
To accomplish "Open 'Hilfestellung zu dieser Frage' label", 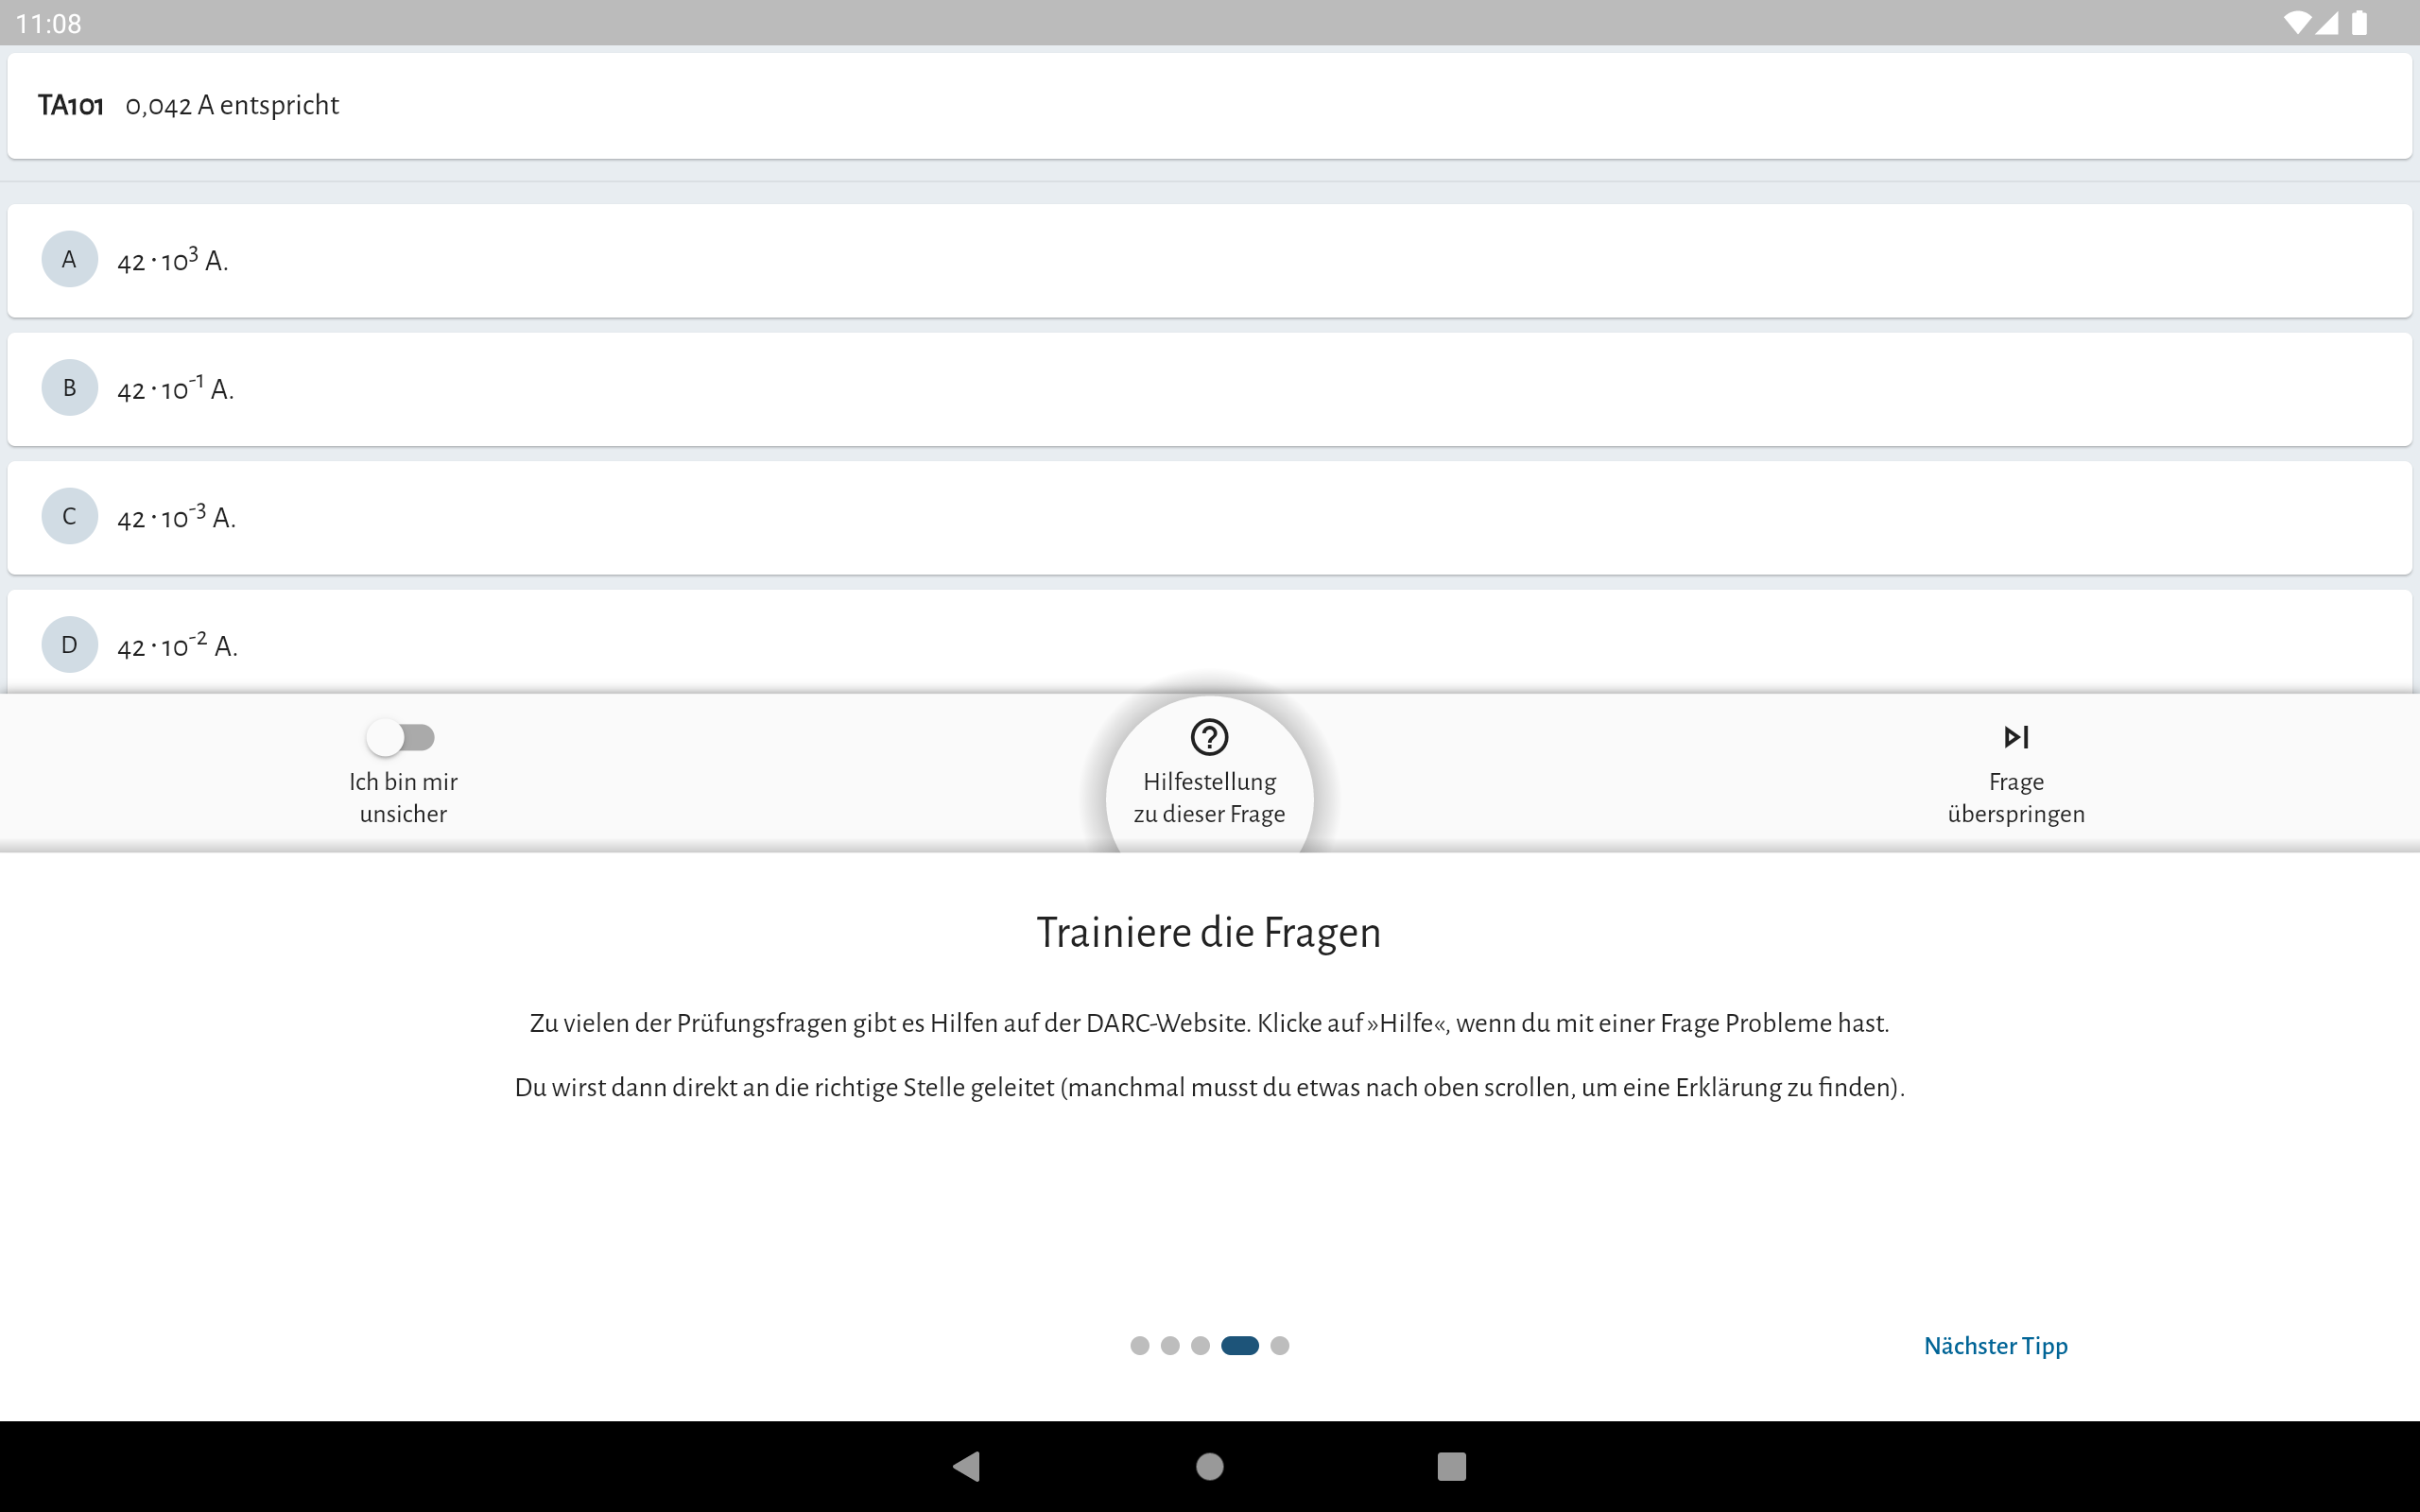I will 1209,798.
